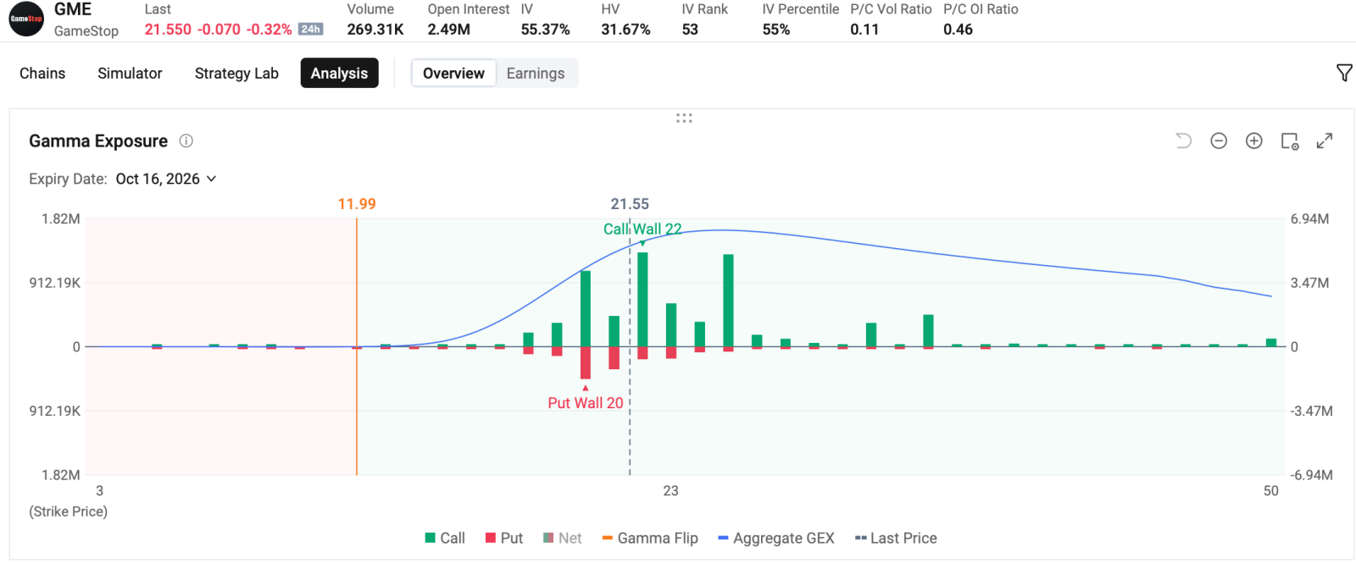The width and height of the screenshot is (1356, 564).
Task: Click the tall call bar at Call Wall
Action: pyautogui.click(x=642, y=300)
